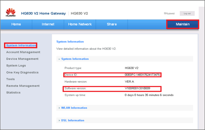
Task: Expand the DSL Information section
Action: pos(73,120)
